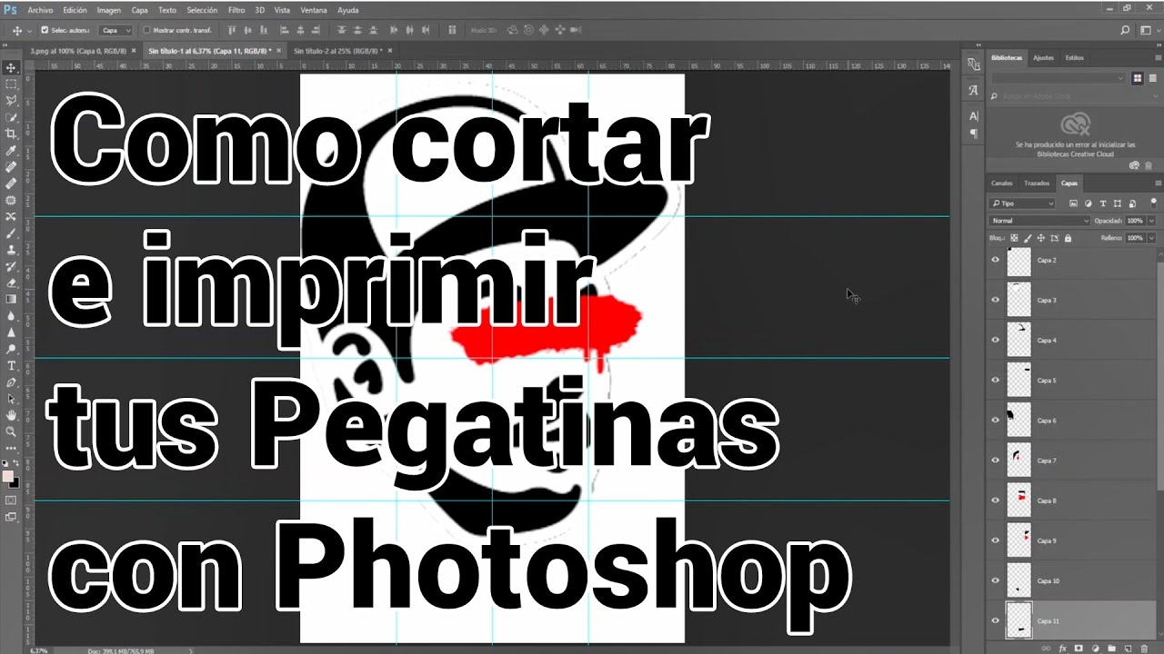This screenshot has width=1164, height=654.
Task: Click lock position icon in Capas
Action: pyautogui.click(x=1041, y=238)
